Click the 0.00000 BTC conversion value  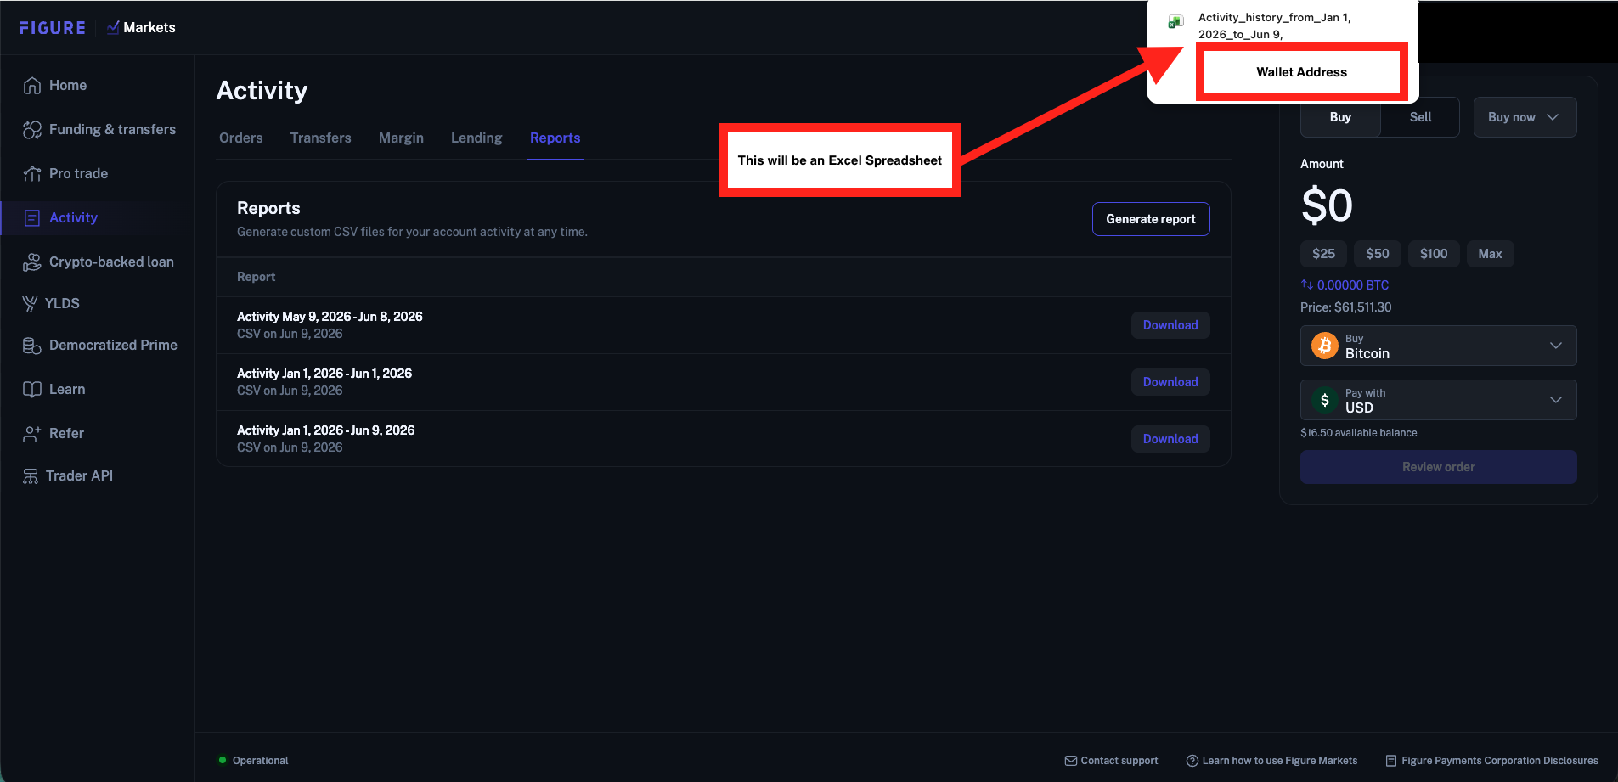(1353, 285)
